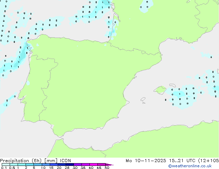Screen dimensions: 219x169
Task: Select the 5–10 mm legend color swatch
Action: click(x=38, y=165)
